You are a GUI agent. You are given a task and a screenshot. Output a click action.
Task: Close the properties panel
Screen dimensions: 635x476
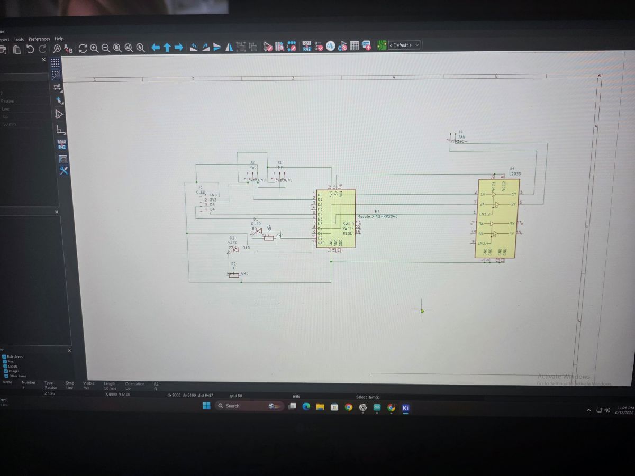pos(44,60)
